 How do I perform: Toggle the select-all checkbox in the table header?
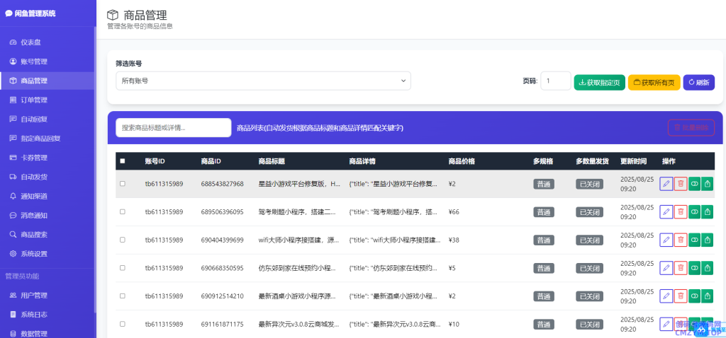122,161
